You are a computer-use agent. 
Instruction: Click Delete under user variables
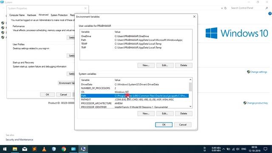point(184,65)
